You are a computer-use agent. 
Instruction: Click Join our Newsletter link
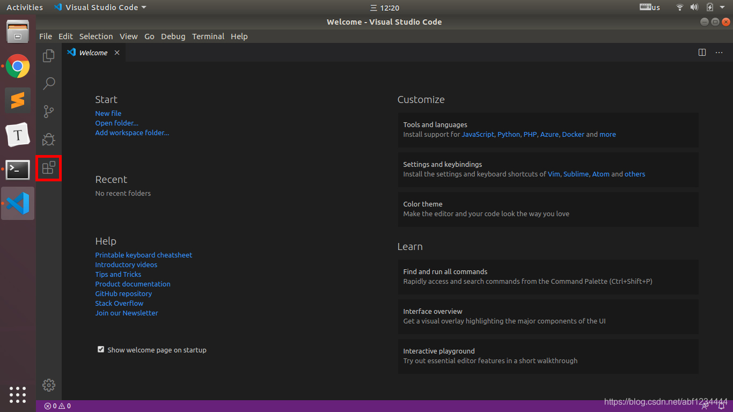[127, 313]
